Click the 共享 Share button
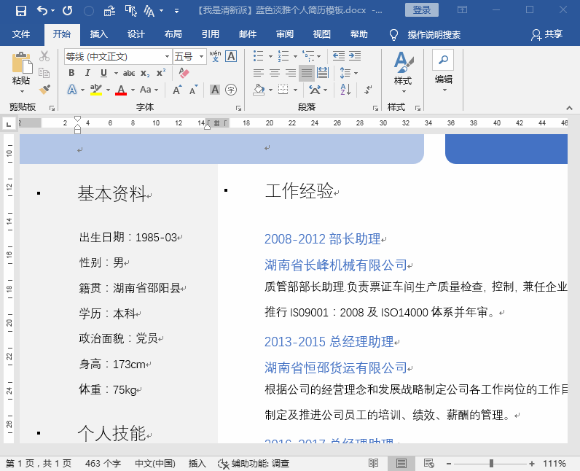This screenshot has height=471, width=580. [x=547, y=34]
